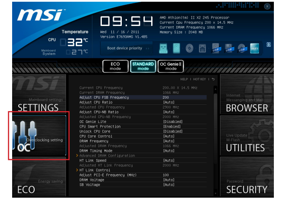The width and height of the screenshot is (286, 205).
Task: Open Adjust CPU Ratio [Auto] options
Action: click(169, 102)
